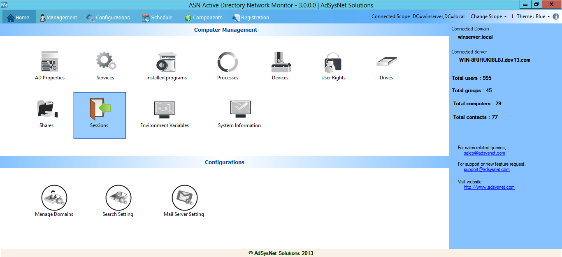Select the Sessions icon
This screenshot has height=257, width=562.
100,110
